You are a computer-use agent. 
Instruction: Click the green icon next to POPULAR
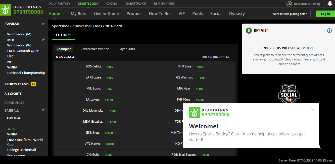tap(43, 24)
